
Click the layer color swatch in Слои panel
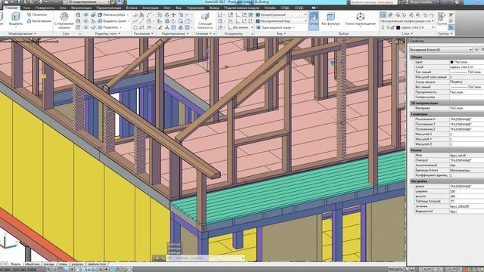pyautogui.click(x=399, y=27)
